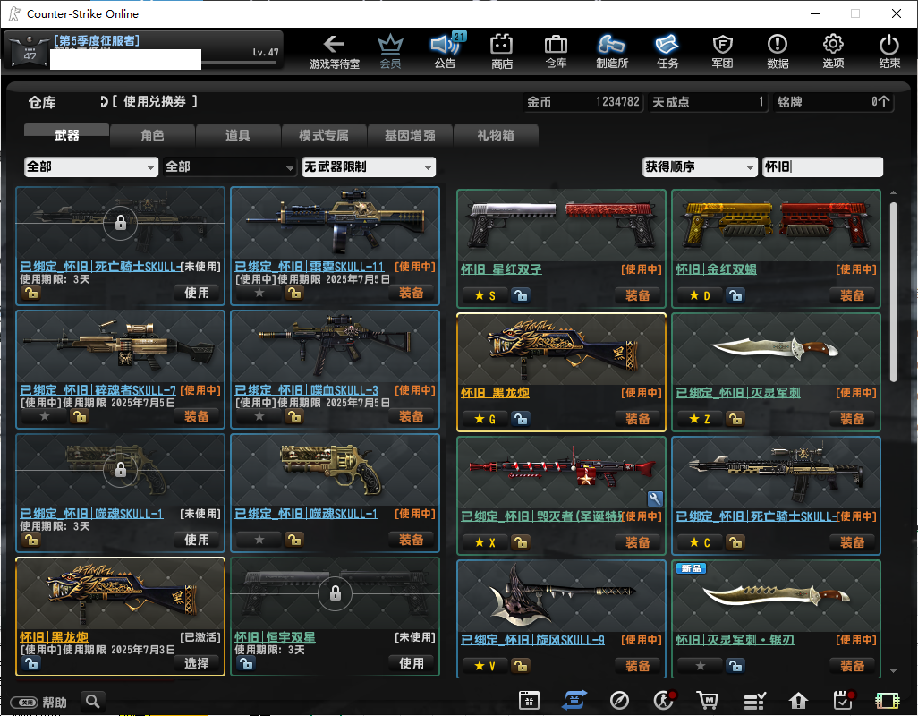Switch to the 礼物箱 tab
The image size is (918, 716).
pos(496,134)
